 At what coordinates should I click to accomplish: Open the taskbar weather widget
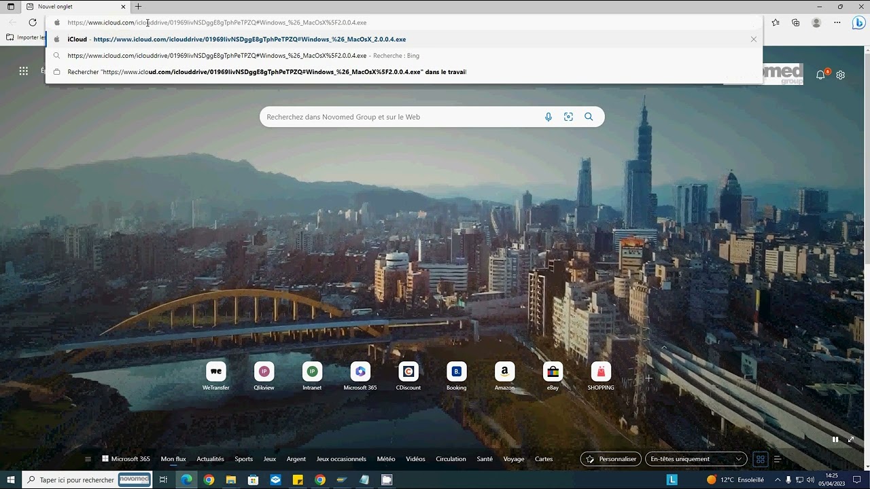735,479
